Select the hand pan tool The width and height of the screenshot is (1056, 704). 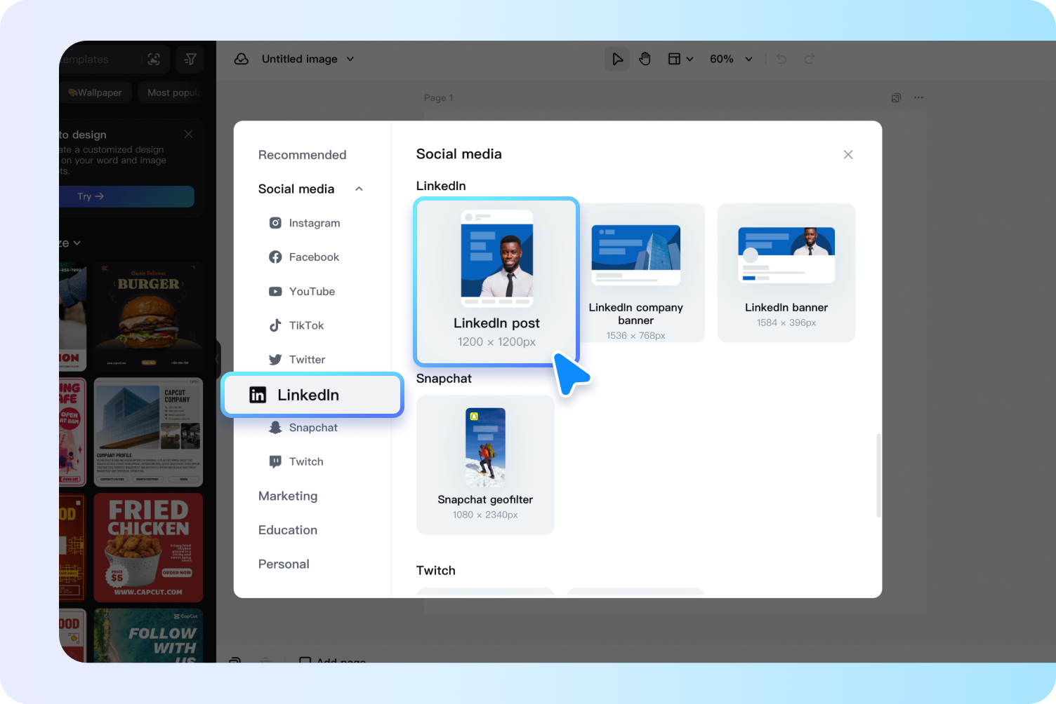(645, 59)
